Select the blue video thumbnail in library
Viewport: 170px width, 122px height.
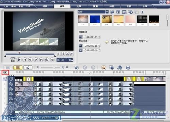tap(95, 19)
